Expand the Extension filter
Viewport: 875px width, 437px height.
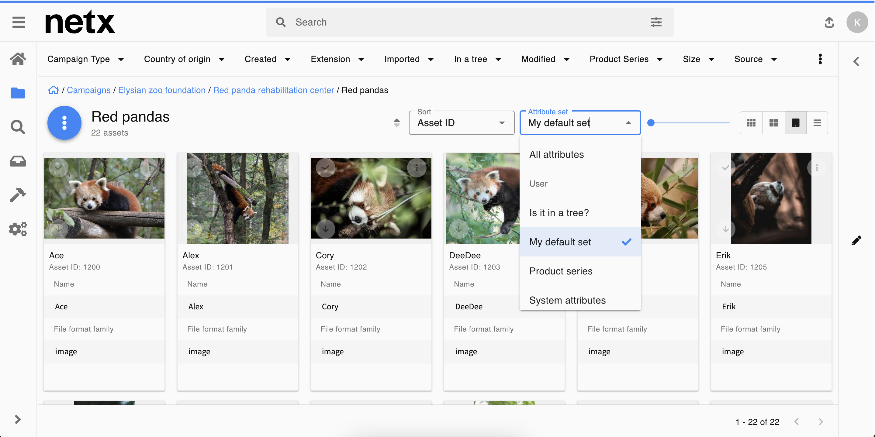337,59
